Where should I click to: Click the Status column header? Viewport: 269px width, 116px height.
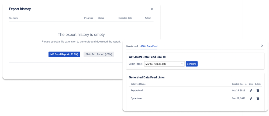point(101,18)
